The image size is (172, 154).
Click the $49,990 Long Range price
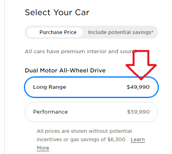point(138,87)
